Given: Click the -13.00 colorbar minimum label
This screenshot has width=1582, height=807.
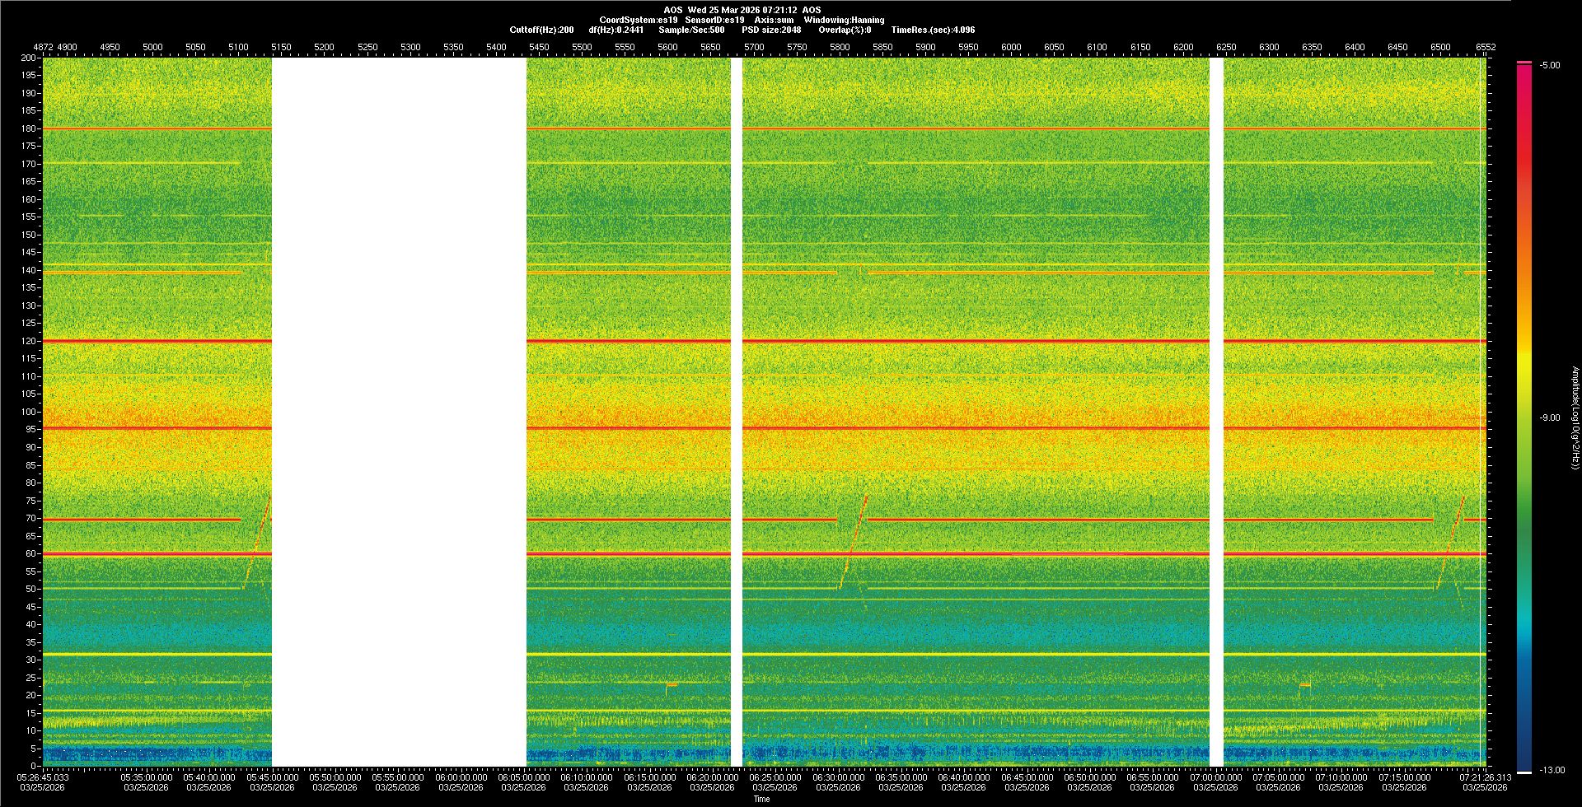Looking at the screenshot, I should (x=1552, y=770).
